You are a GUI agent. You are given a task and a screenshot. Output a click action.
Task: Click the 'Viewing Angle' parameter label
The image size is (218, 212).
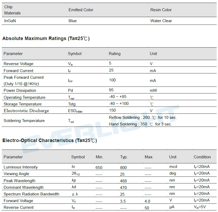tap(16, 174)
